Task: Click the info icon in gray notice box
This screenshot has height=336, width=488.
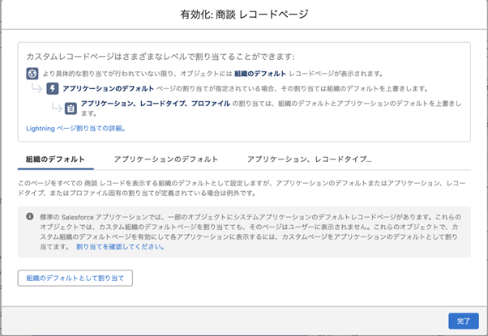Action: tap(30, 217)
